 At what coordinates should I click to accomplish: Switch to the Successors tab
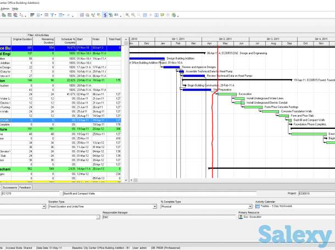click(8, 187)
